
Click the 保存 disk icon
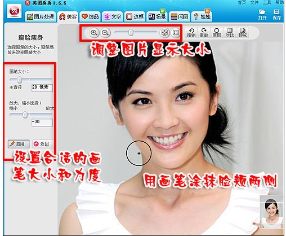coord(276,15)
